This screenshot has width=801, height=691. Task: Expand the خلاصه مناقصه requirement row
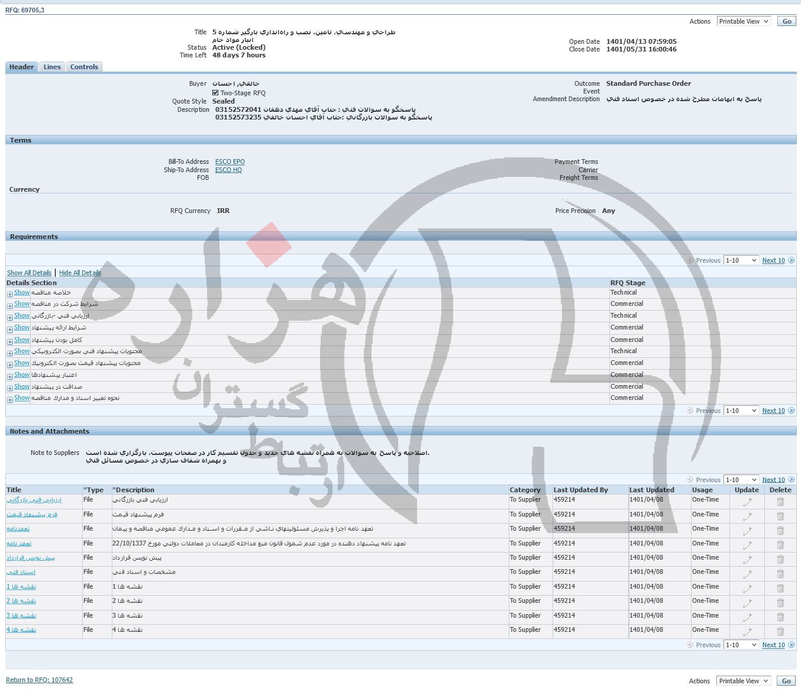pos(10,294)
